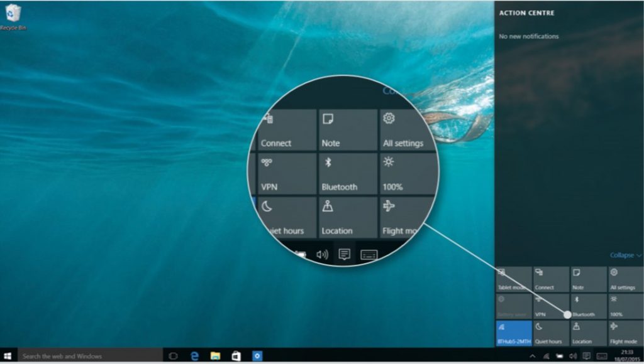The width and height of the screenshot is (644, 364).
Task: Open Task View from the taskbar
Action: click(x=174, y=356)
